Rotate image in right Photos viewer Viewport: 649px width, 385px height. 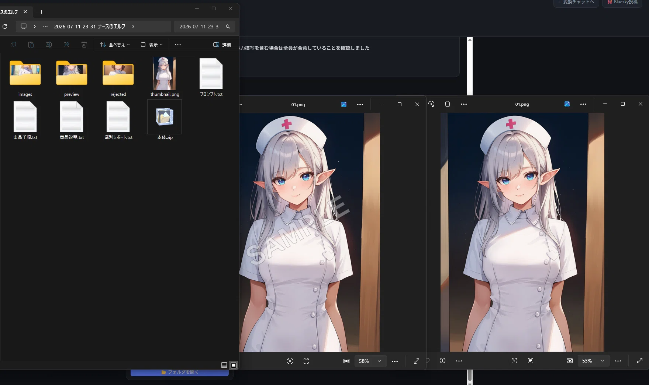coord(431,104)
